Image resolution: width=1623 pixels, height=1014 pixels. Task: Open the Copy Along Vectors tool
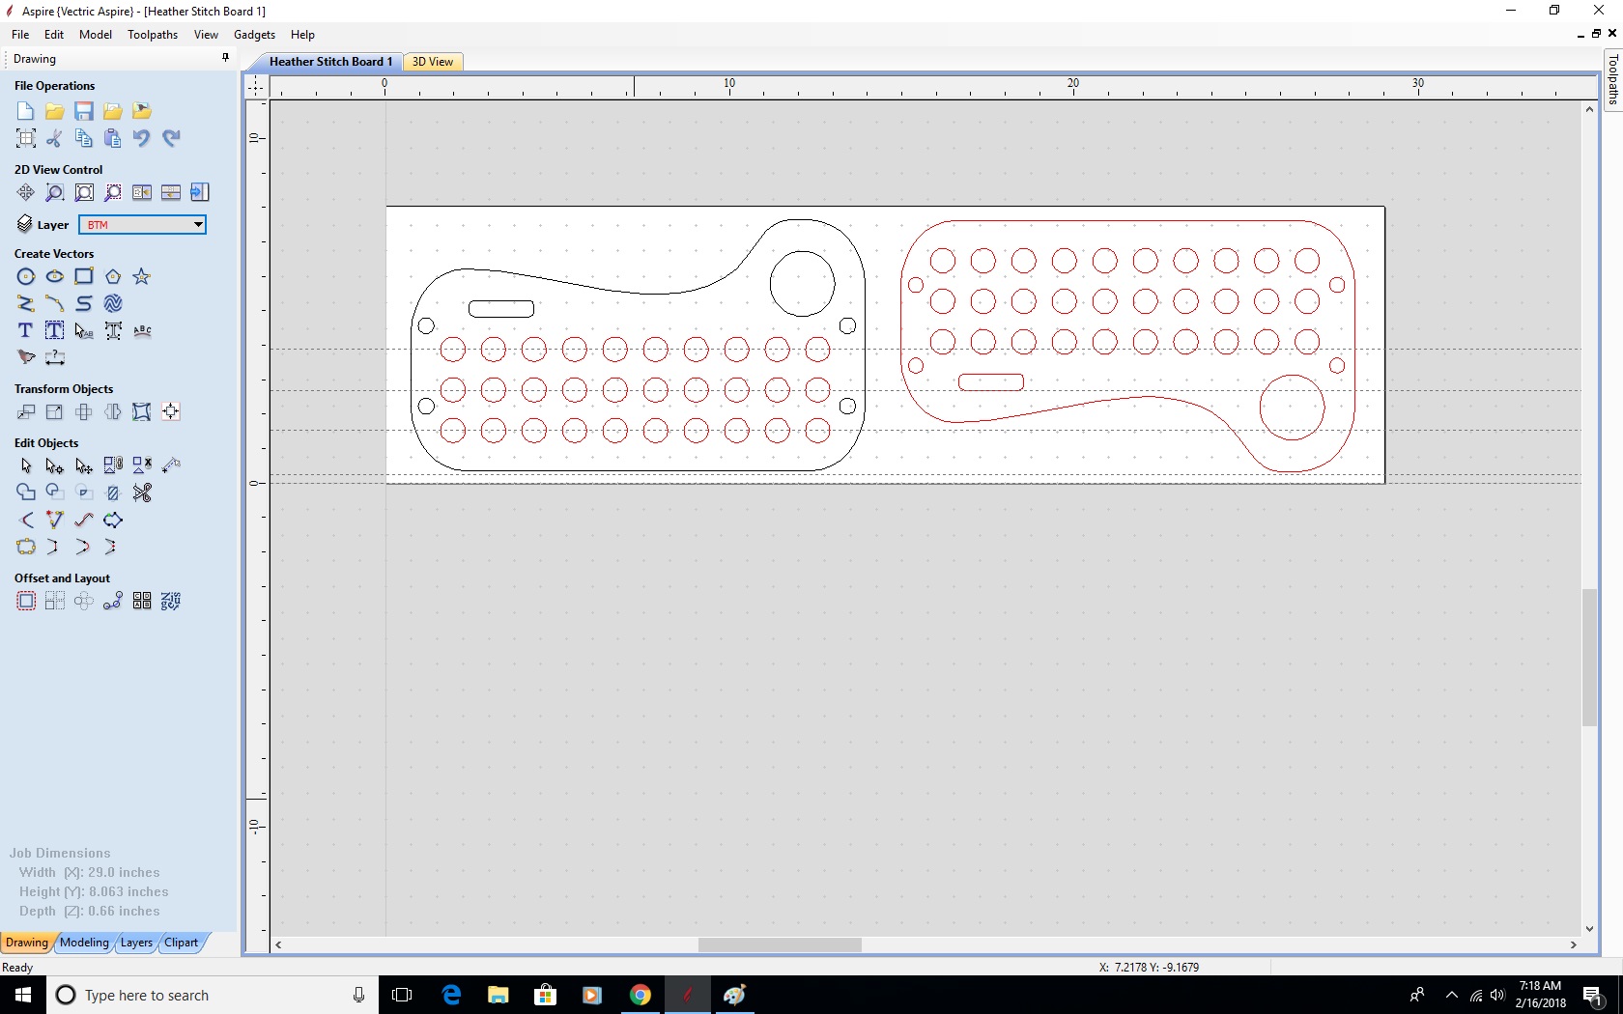(x=113, y=601)
